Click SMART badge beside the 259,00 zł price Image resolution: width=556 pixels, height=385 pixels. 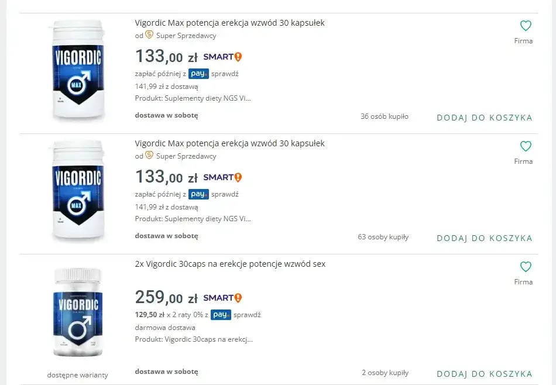tap(222, 298)
